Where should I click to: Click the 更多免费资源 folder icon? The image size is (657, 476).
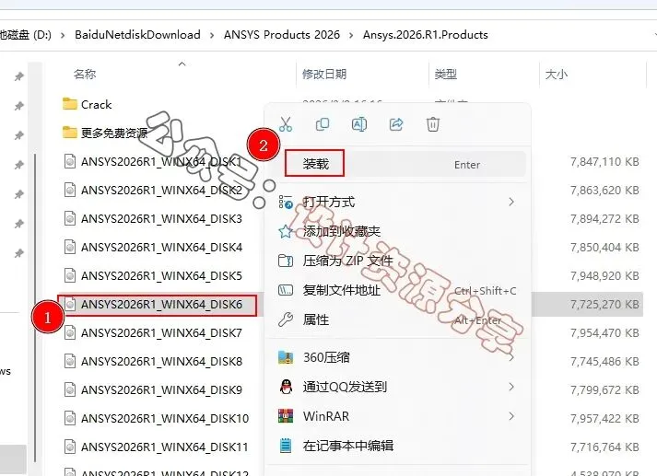click(69, 133)
